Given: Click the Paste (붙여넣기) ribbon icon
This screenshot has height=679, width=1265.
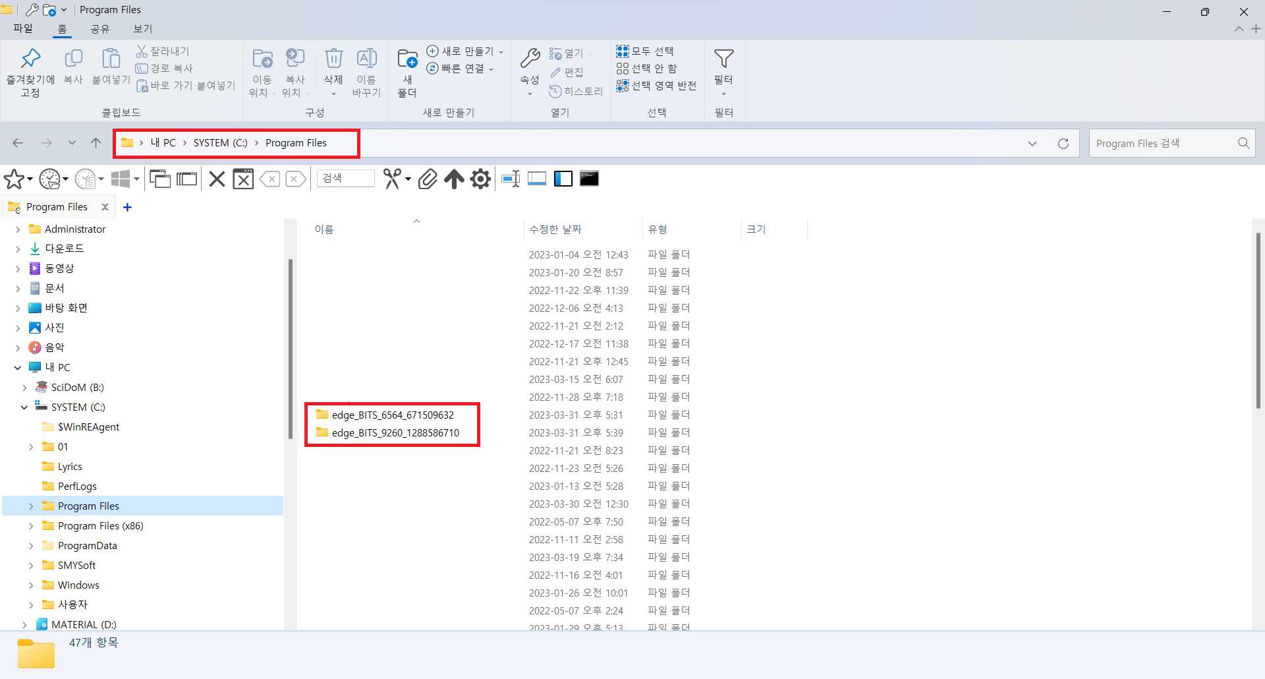Looking at the screenshot, I should 111,59.
